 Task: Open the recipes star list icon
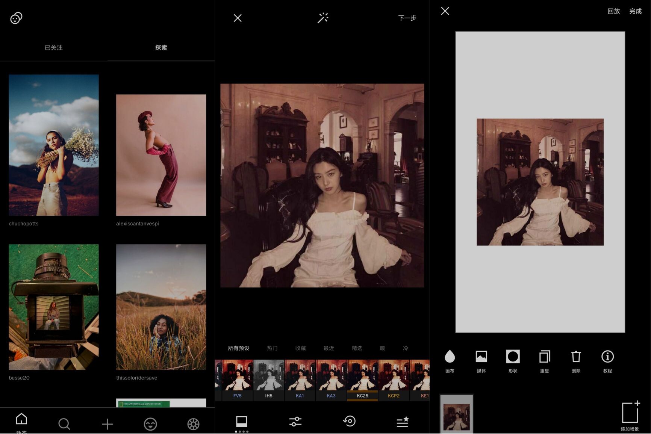click(403, 422)
